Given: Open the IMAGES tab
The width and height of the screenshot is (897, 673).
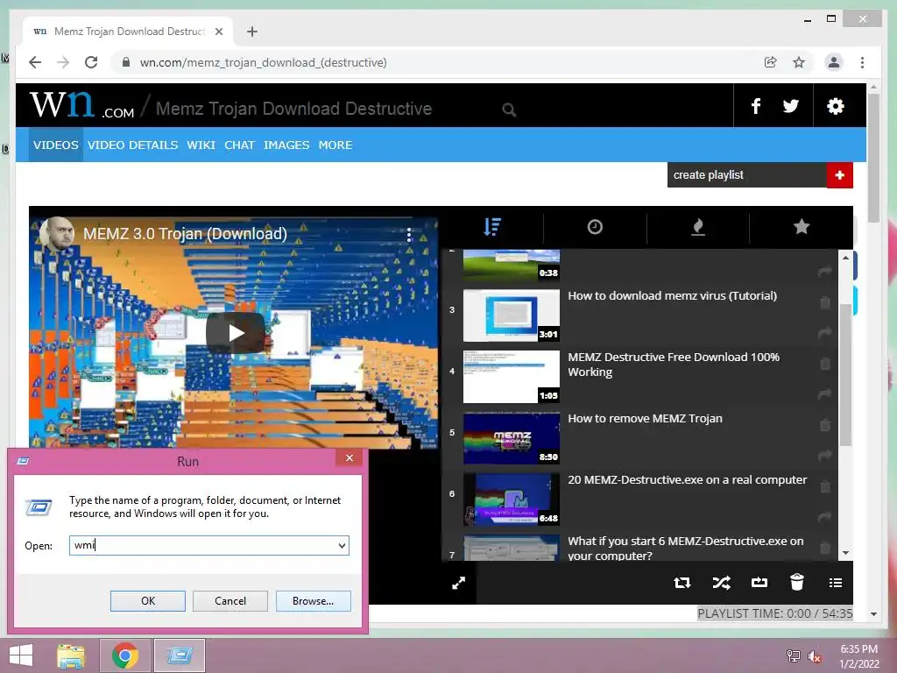Looking at the screenshot, I should coord(286,145).
